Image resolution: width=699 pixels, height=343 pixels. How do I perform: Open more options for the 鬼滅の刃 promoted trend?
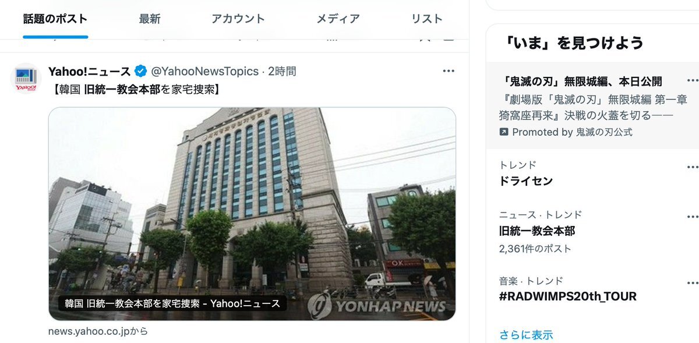tap(692, 80)
